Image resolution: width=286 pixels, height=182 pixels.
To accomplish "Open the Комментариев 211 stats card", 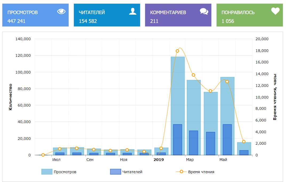I will (x=178, y=15).
